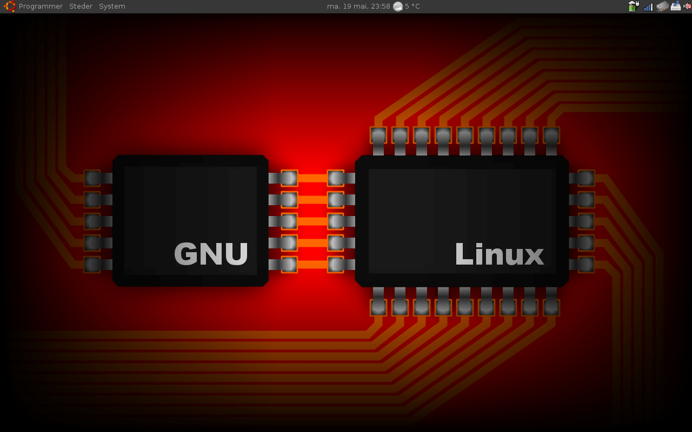Click the muted volume icon
The height and width of the screenshot is (432, 692).
687,6
